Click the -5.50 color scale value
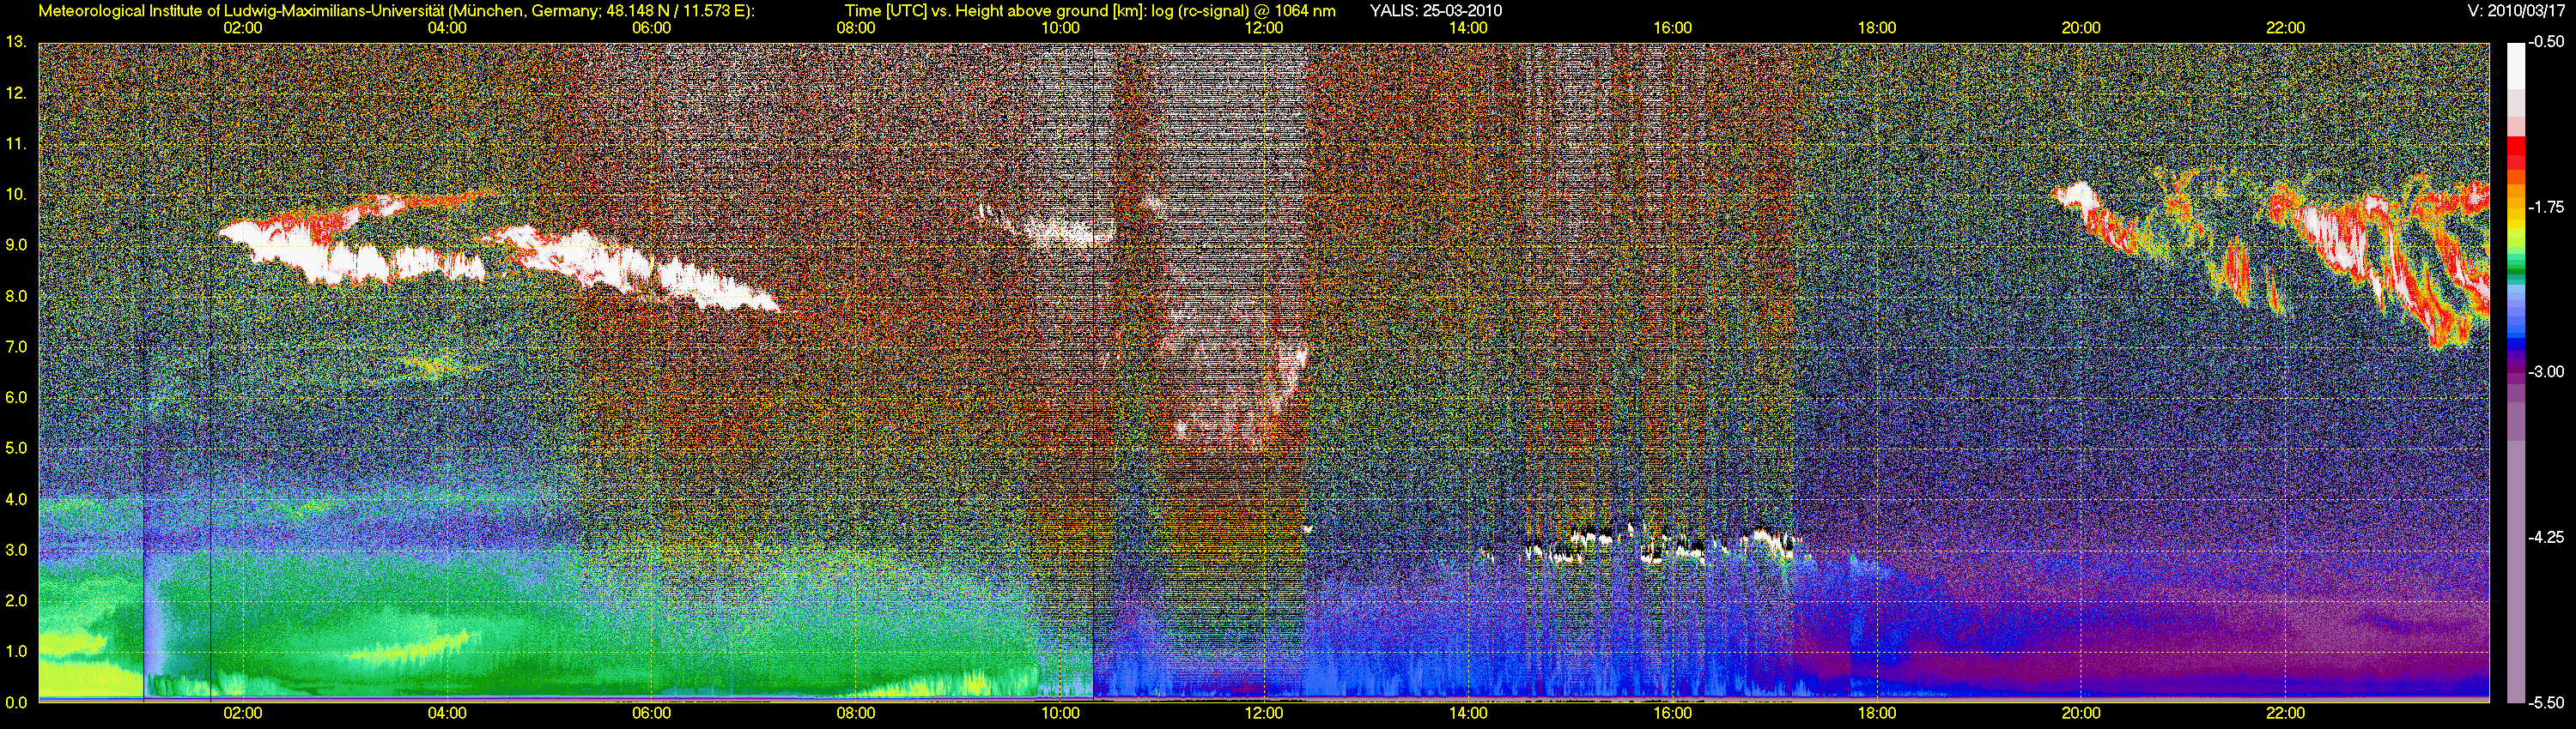This screenshot has width=2576, height=729. [x=2546, y=702]
